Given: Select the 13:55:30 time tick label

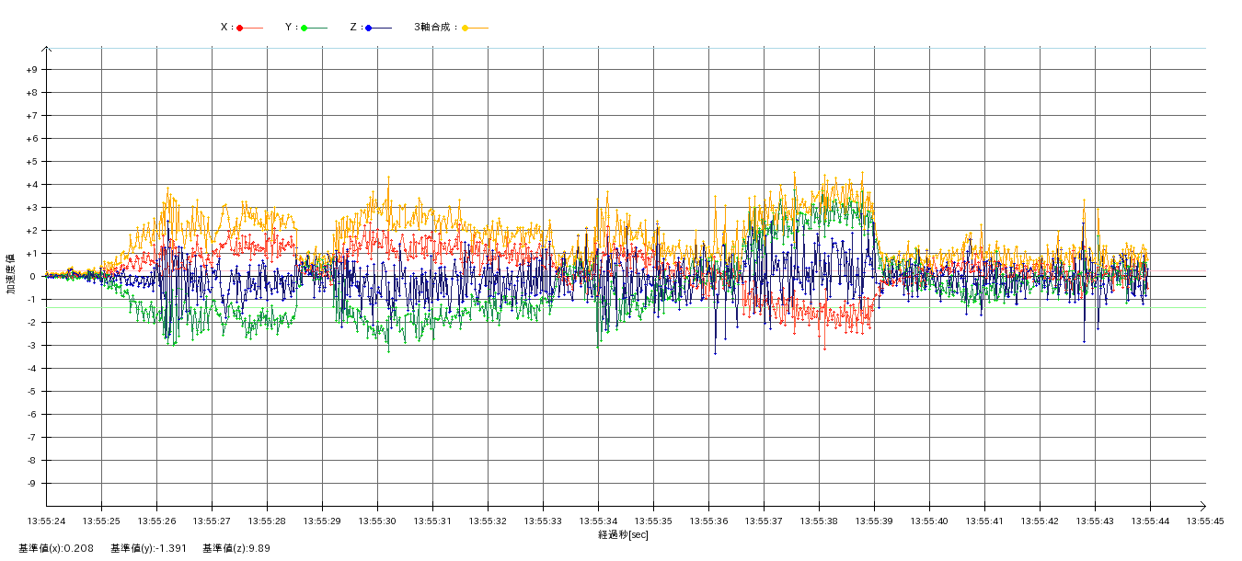Looking at the screenshot, I should tap(377, 521).
